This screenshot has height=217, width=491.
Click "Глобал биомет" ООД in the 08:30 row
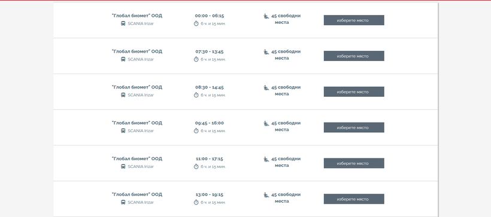pos(137,87)
